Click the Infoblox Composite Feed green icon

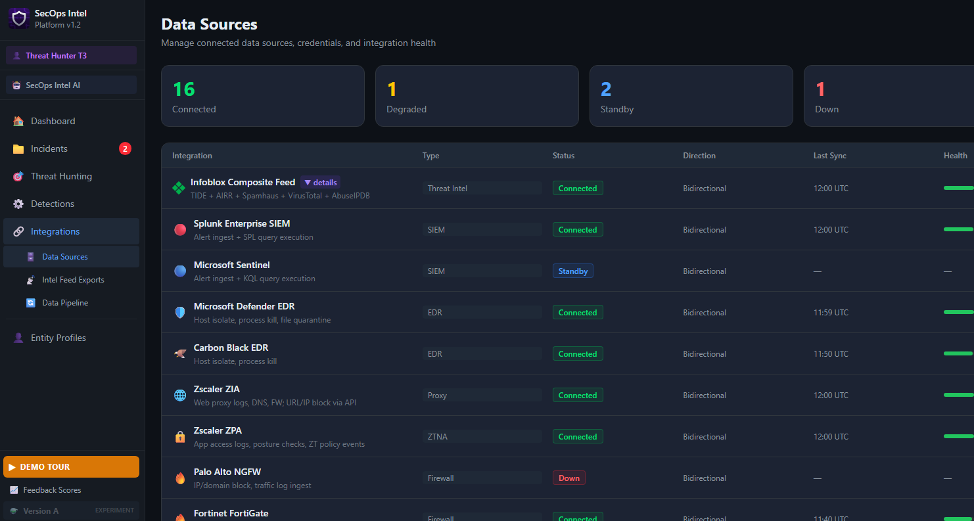pos(178,189)
